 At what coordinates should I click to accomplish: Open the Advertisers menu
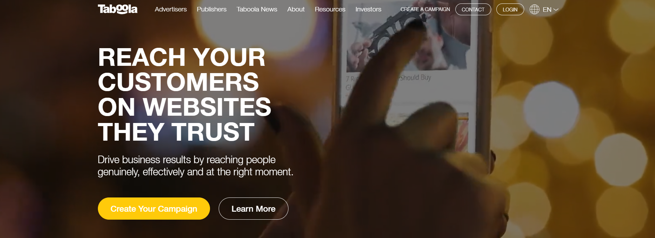pos(171,9)
